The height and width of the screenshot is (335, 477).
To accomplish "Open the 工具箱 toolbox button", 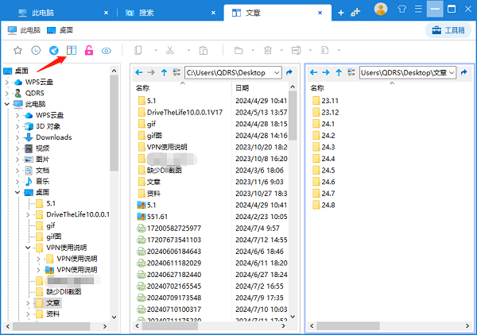I will (447, 30).
